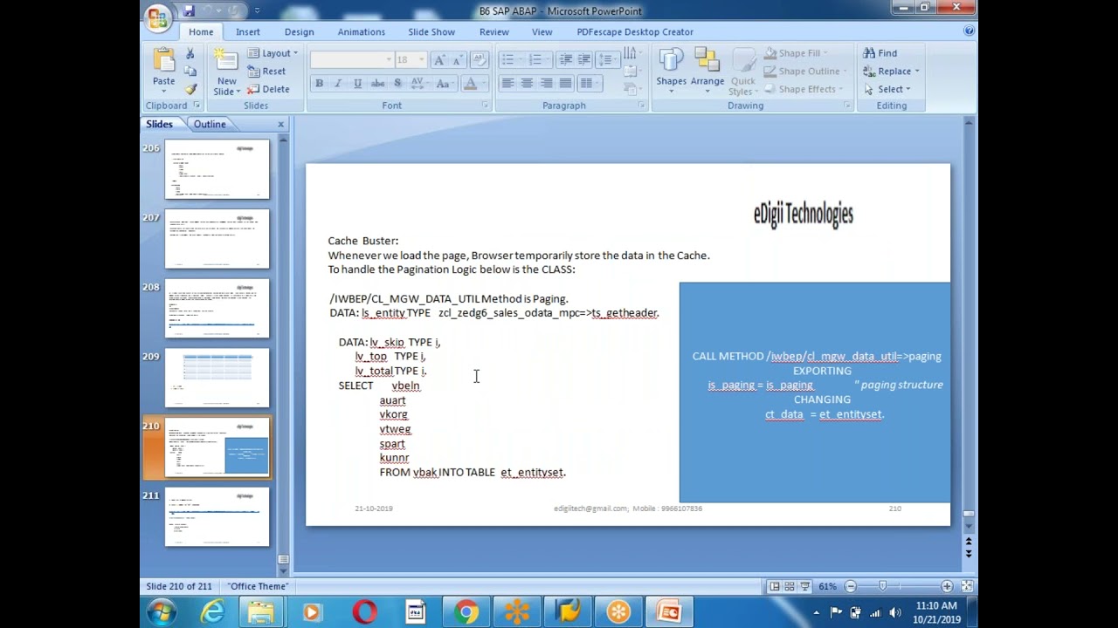This screenshot has width=1118, height=628.
Task: Decrease list indent level
Action: coord(565,60)
